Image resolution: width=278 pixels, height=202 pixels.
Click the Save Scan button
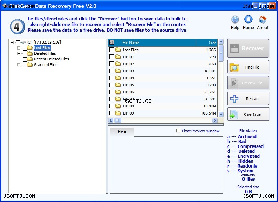click(x=248, y=115)
